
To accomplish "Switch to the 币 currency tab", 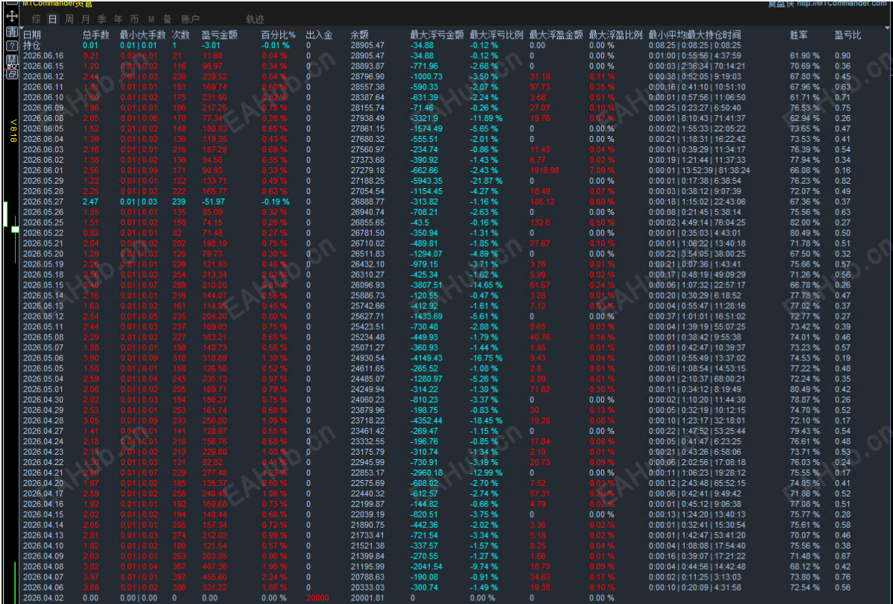I will [134, 19].
